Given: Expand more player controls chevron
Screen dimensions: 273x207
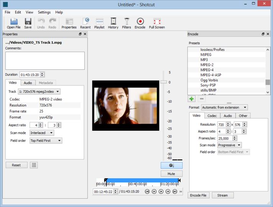Looking at the screenshot, I should point(181,192).
